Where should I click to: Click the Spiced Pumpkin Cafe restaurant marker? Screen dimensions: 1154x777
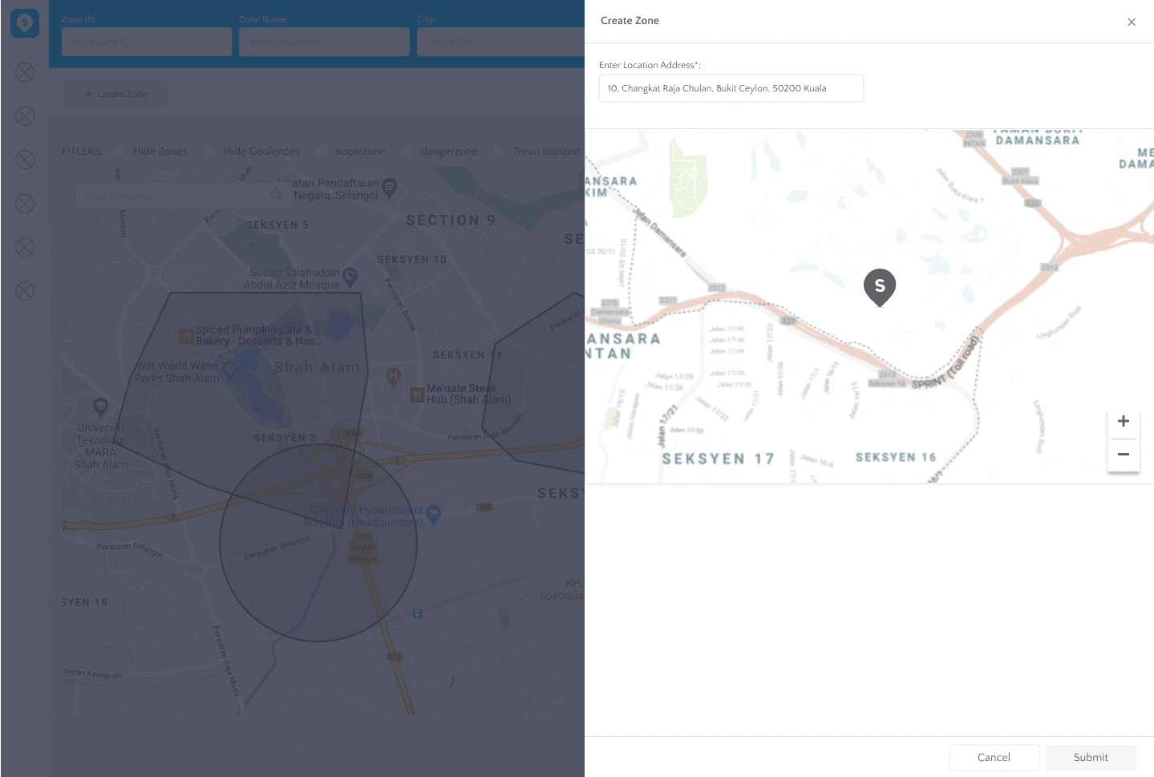tap(186, 336)
